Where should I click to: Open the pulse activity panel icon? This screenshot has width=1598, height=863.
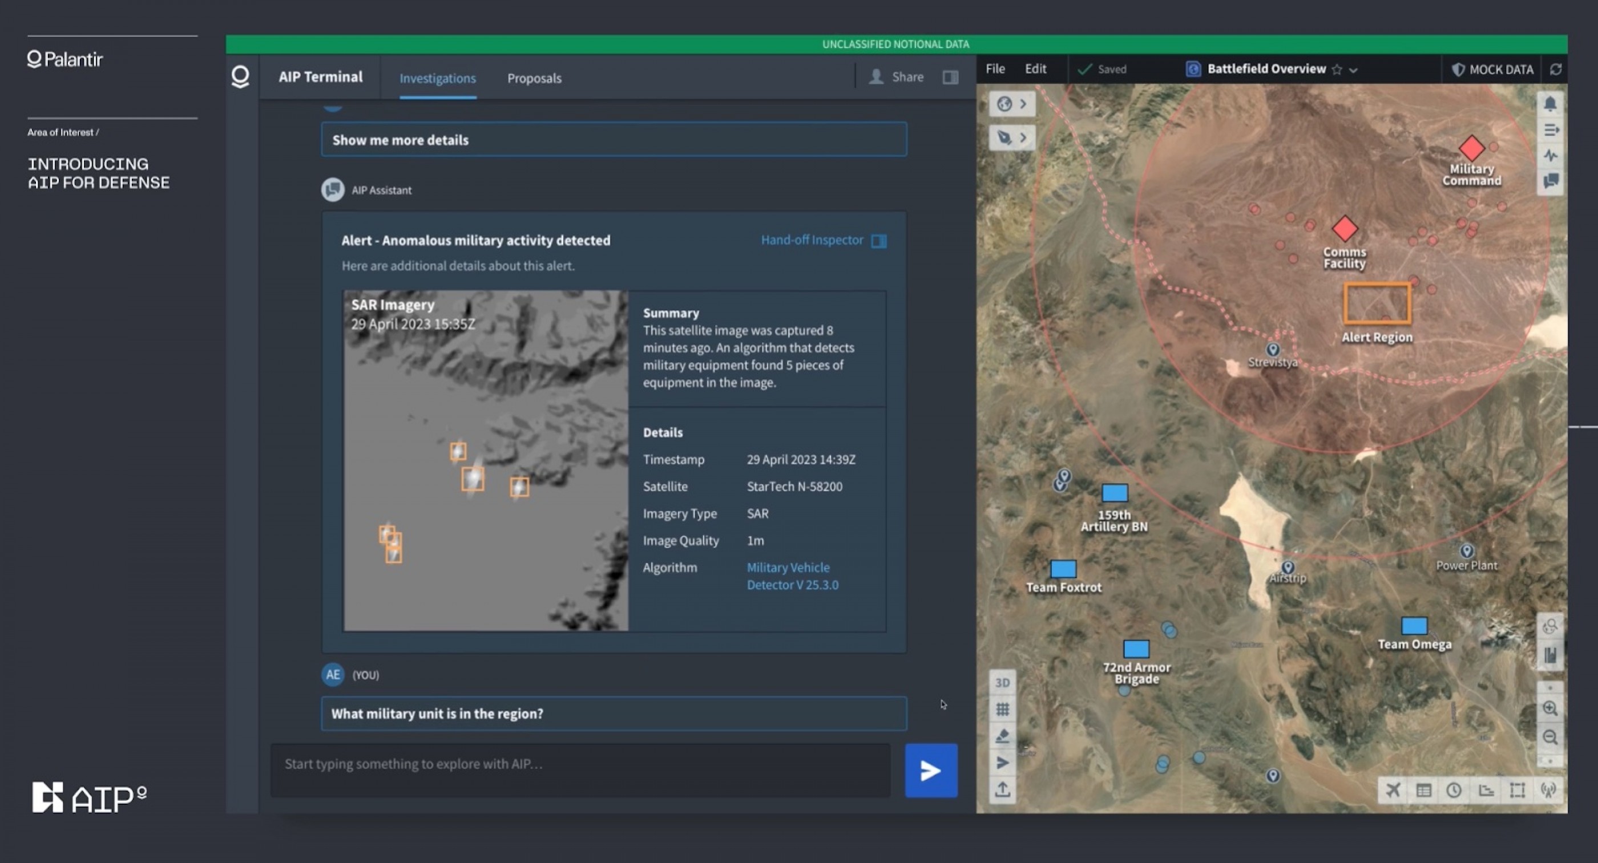(x=1551, y=156)
